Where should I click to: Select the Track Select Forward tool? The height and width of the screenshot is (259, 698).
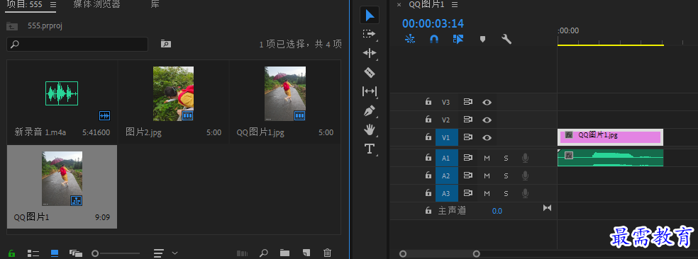click(369, 34)
